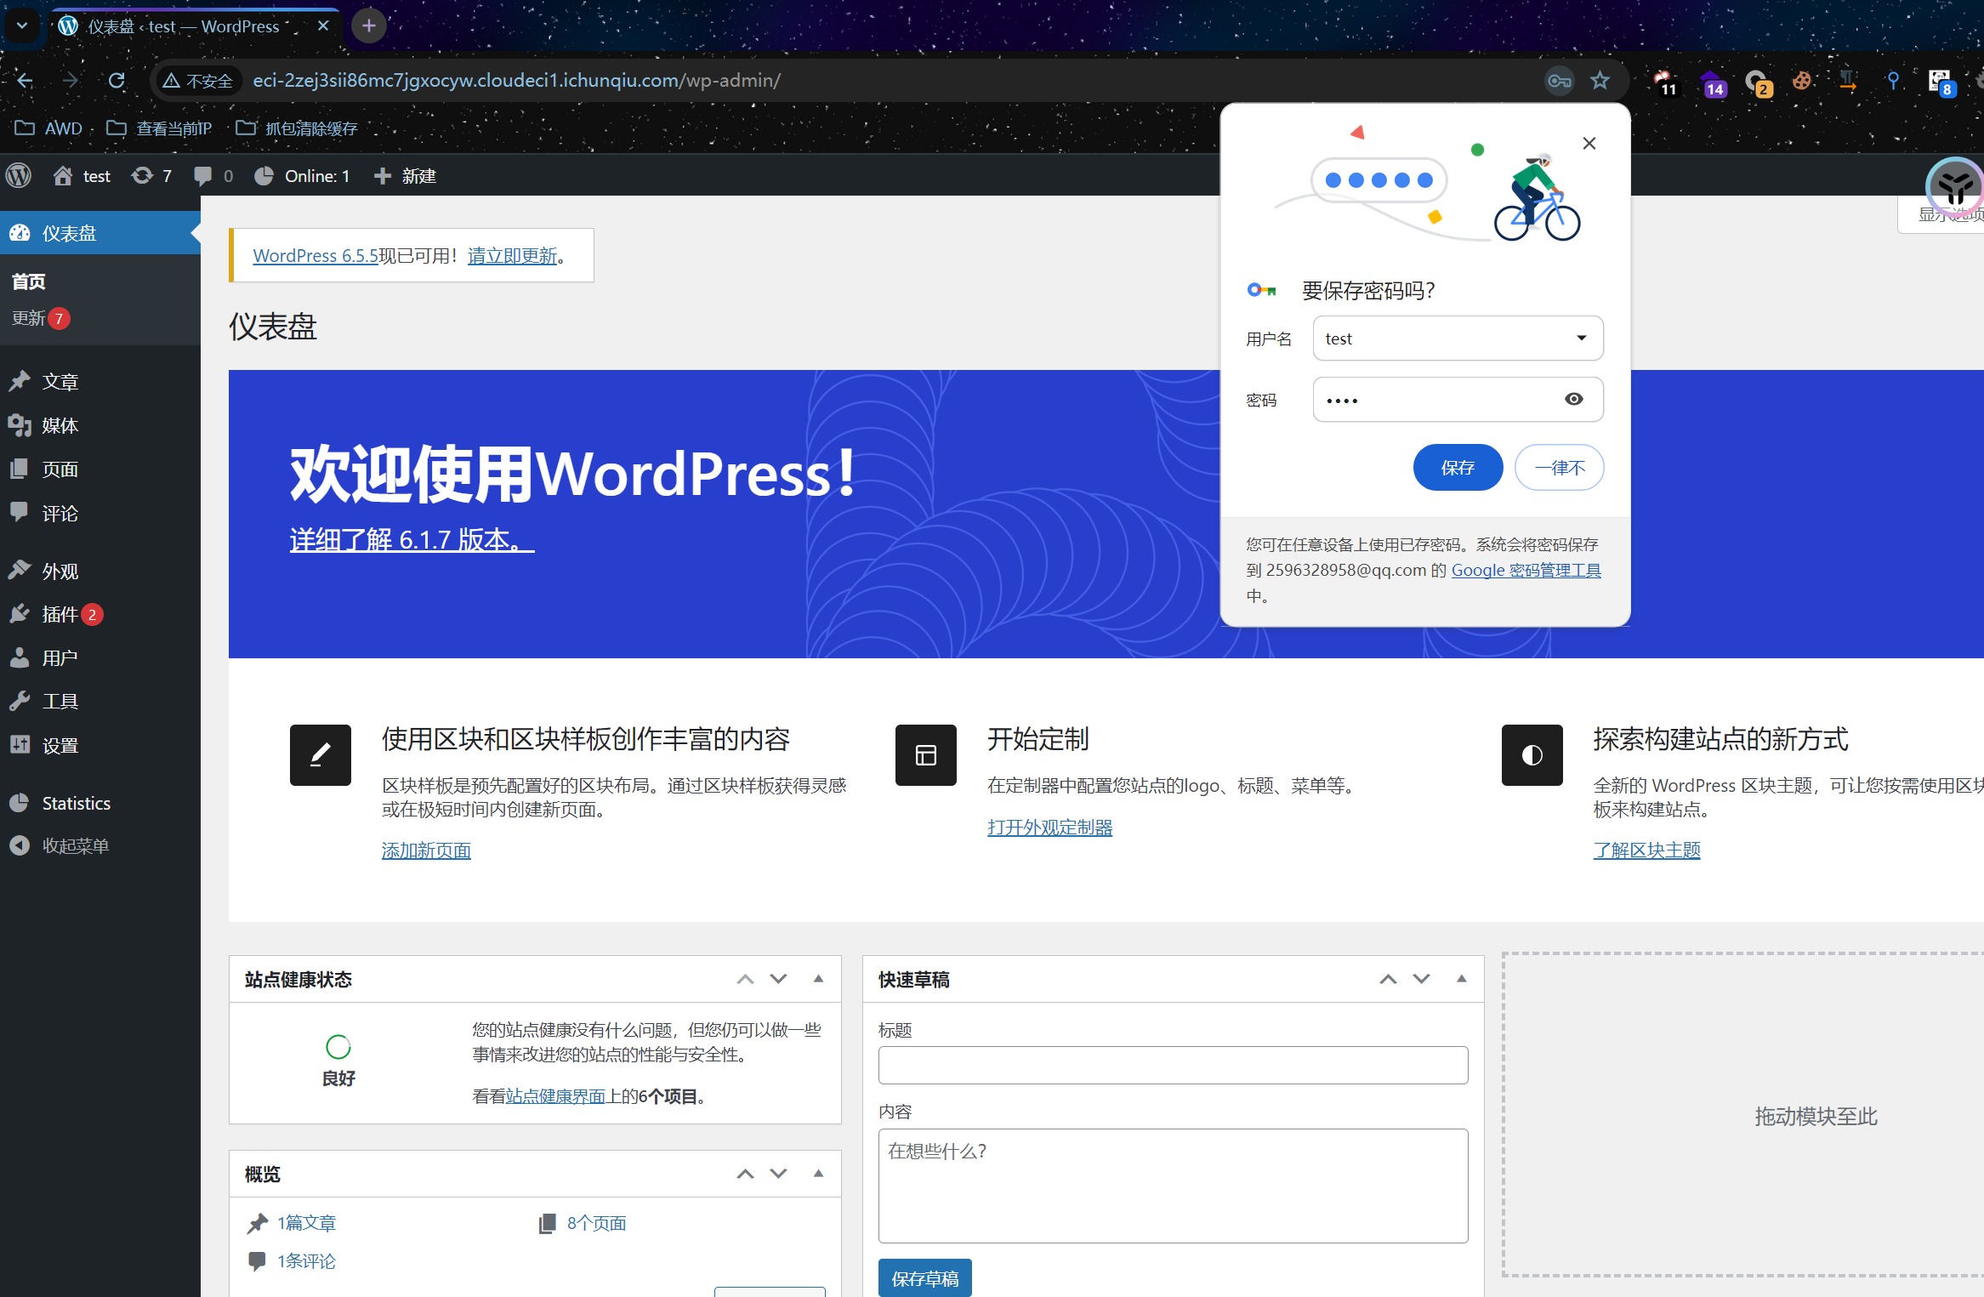Click the WordPress 6.5.5 link

click(x=316, y=256)
